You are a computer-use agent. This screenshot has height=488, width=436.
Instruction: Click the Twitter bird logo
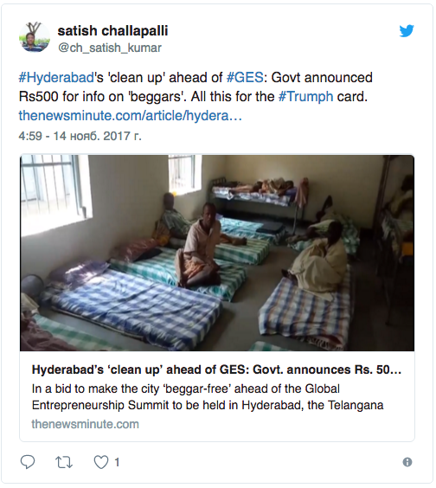[407, 30]
